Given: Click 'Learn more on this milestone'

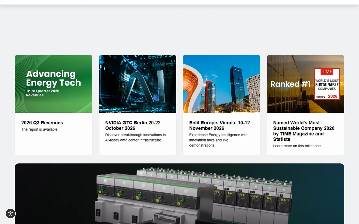Looking at the screenshot, I should click(x=297, y=146).
